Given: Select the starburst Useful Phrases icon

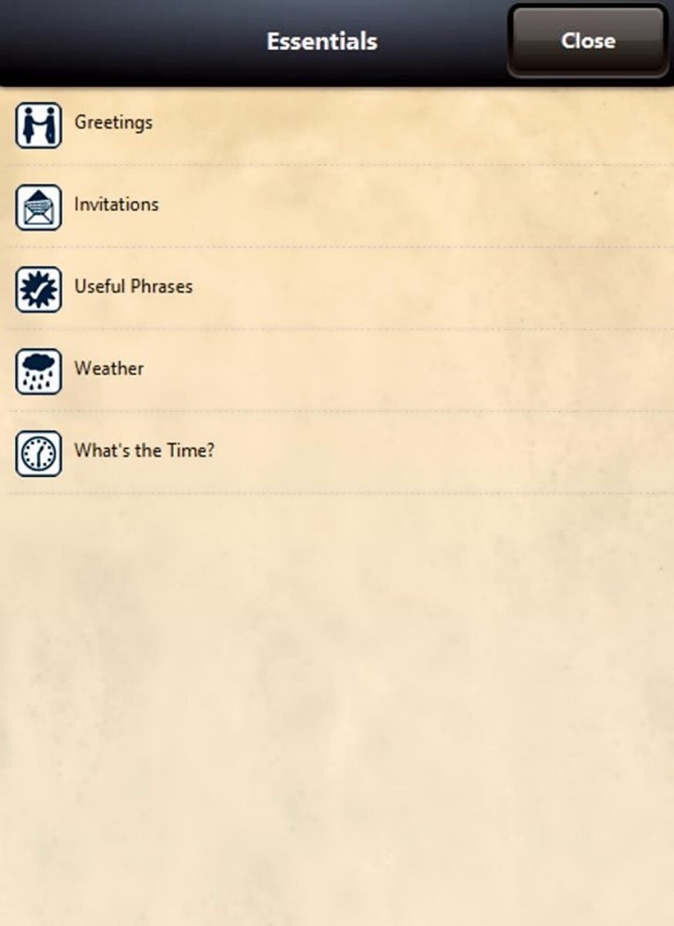Looking at the screenshot, I should tap(38, 289).
